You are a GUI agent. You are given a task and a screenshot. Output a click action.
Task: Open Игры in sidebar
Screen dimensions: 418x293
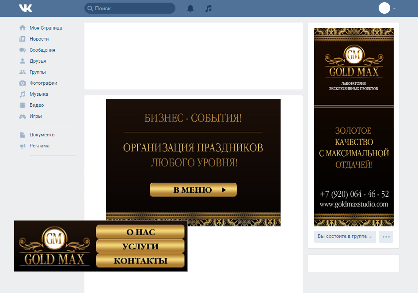tap(36, 116)
